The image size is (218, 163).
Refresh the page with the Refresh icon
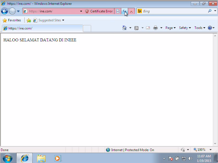[125, 11]
